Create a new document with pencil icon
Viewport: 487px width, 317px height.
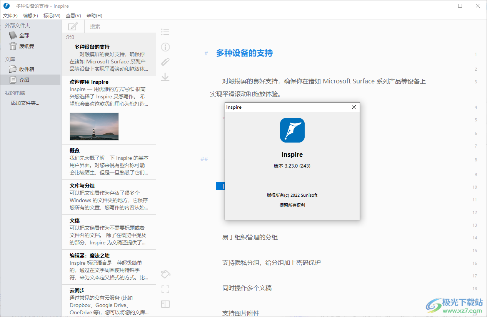coord(72,26)
